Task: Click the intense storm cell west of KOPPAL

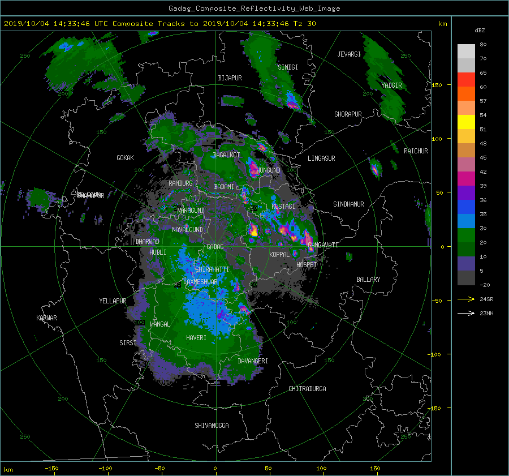Action: point(253,230)
